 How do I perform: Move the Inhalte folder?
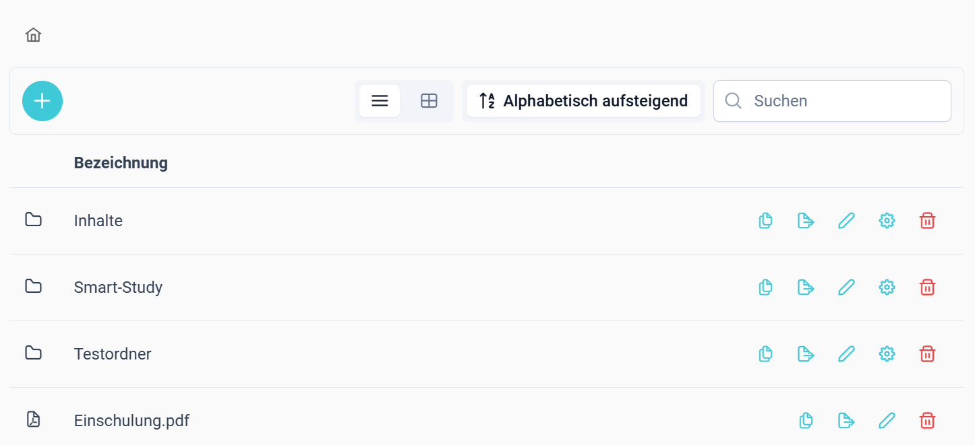806,220
